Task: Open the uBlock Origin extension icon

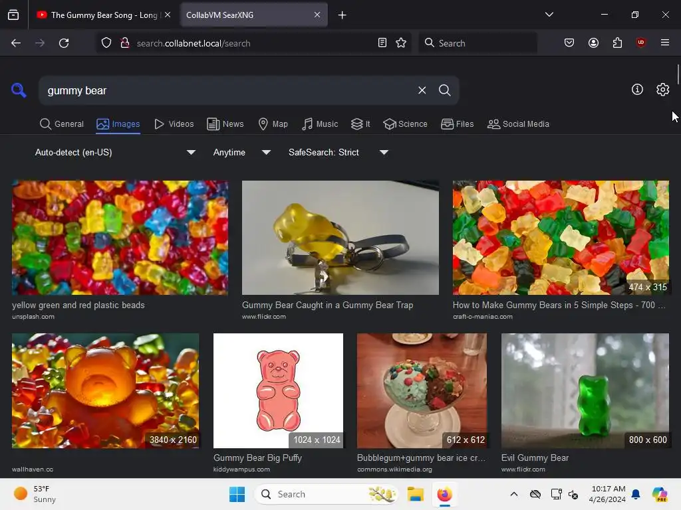Action: [x=640, y=42]
